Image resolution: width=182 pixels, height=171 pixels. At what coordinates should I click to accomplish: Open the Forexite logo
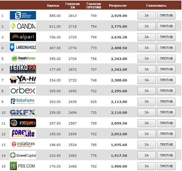click(23, 134)
